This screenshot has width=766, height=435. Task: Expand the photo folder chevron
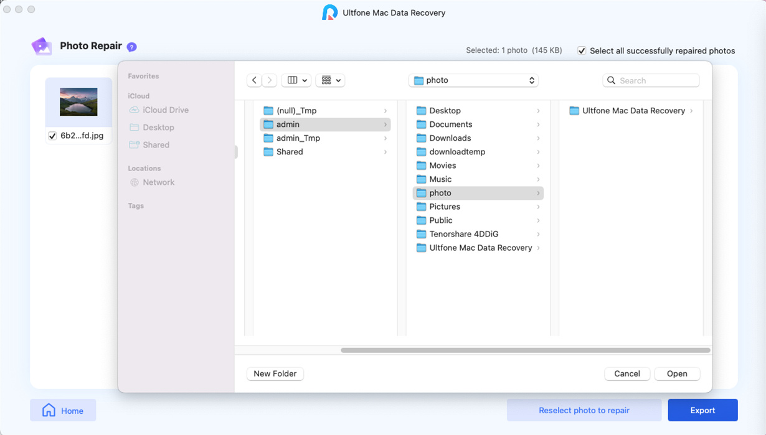click(x=539, y=193)
